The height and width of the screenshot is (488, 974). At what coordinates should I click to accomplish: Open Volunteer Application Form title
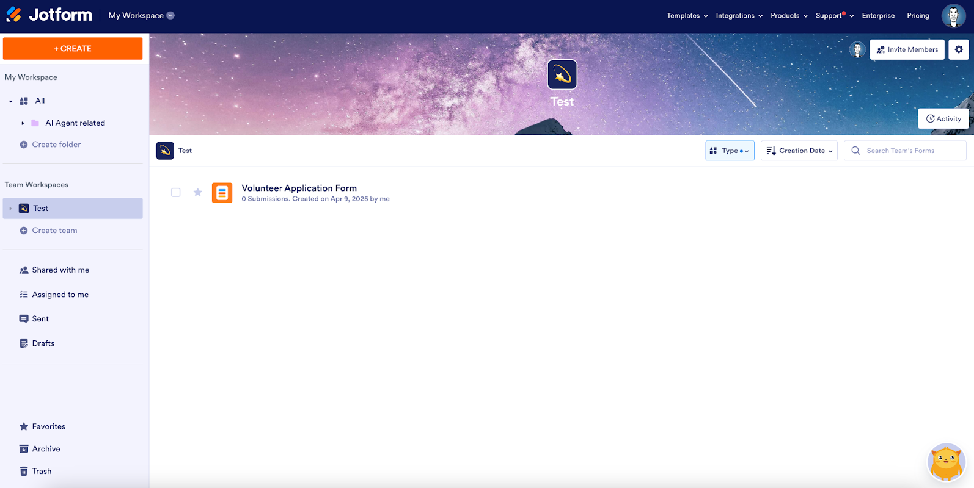coord(299,188)
